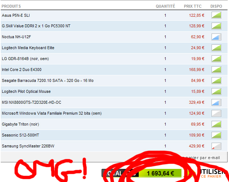Click price 329,49 € of MSI graphics card

(197, 102)
